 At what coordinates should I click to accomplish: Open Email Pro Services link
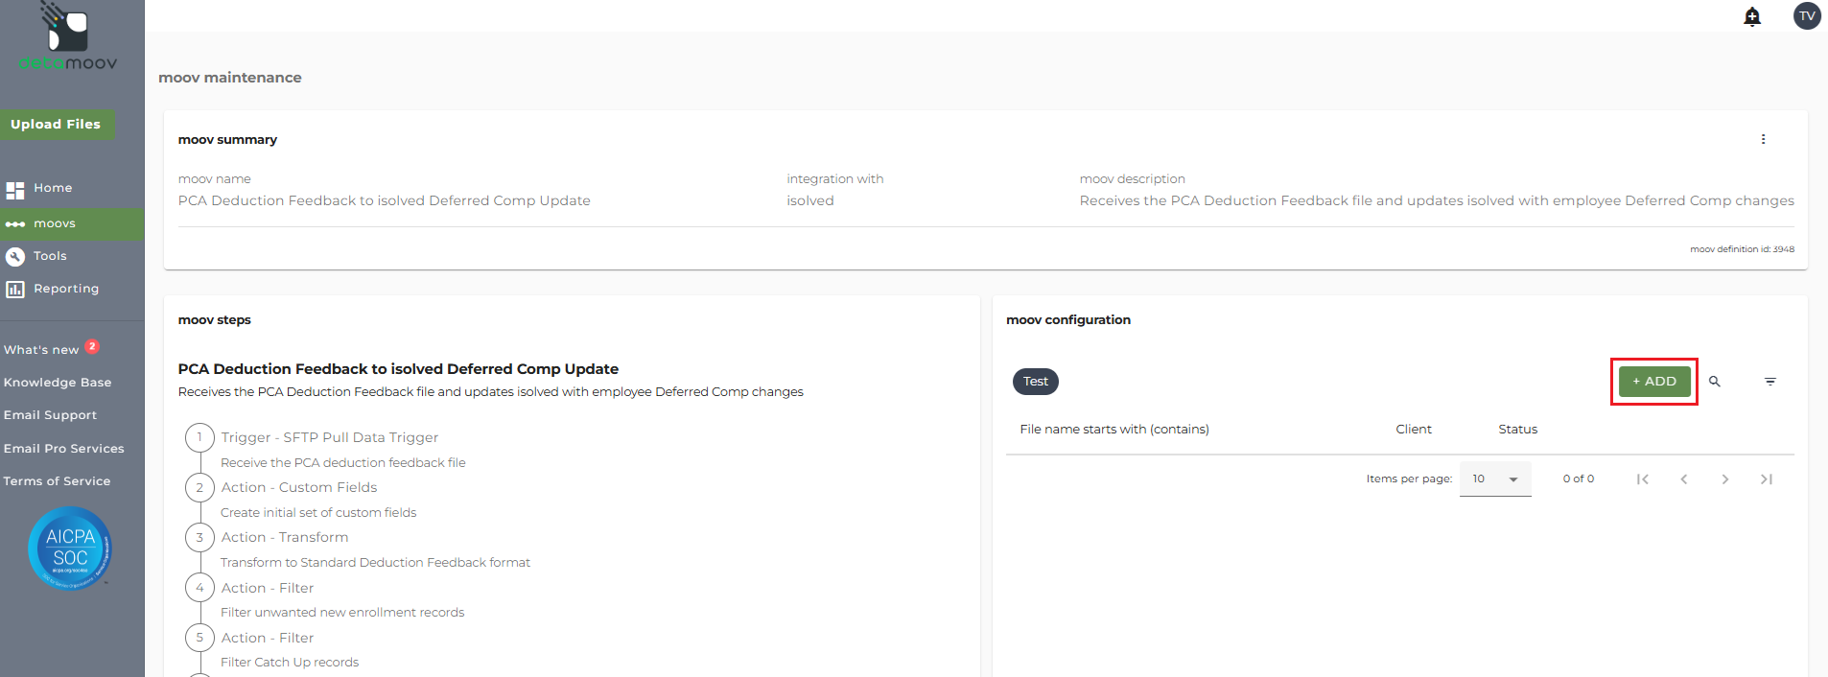63,449
